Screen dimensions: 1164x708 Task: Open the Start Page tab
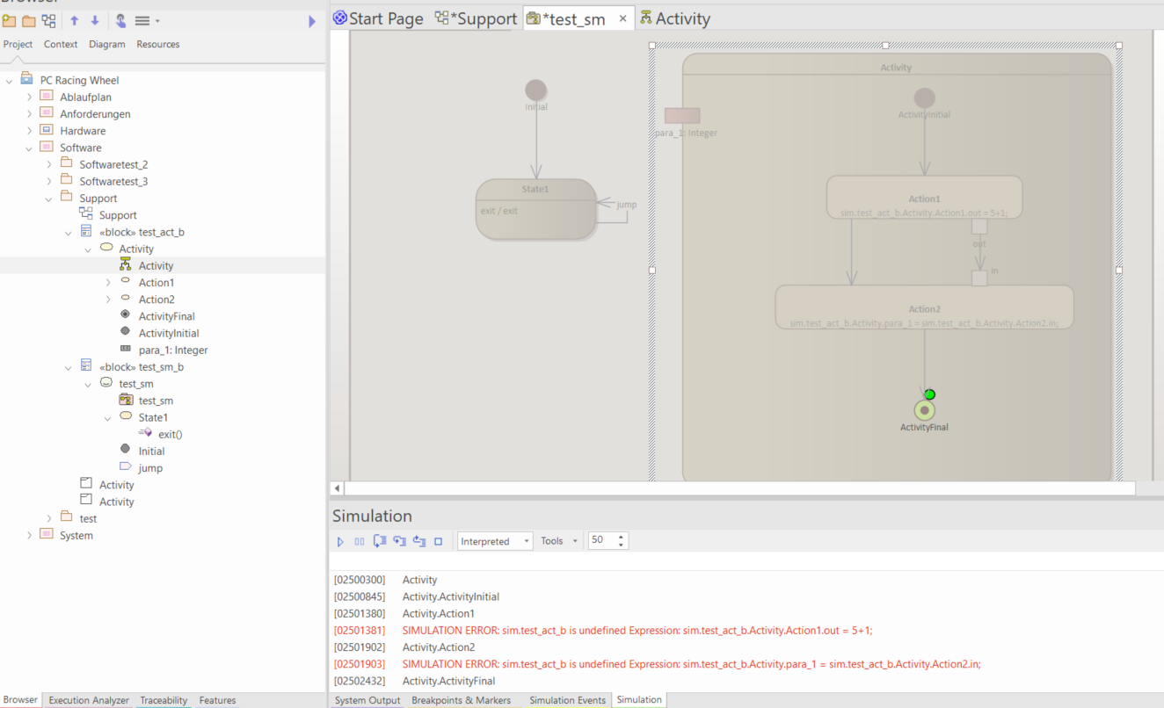point(379,18)
